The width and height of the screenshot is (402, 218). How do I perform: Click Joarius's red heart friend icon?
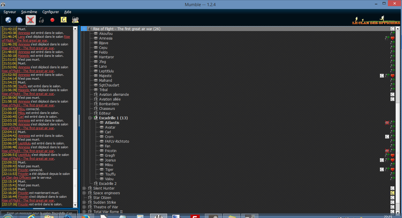tap(392, 160)
